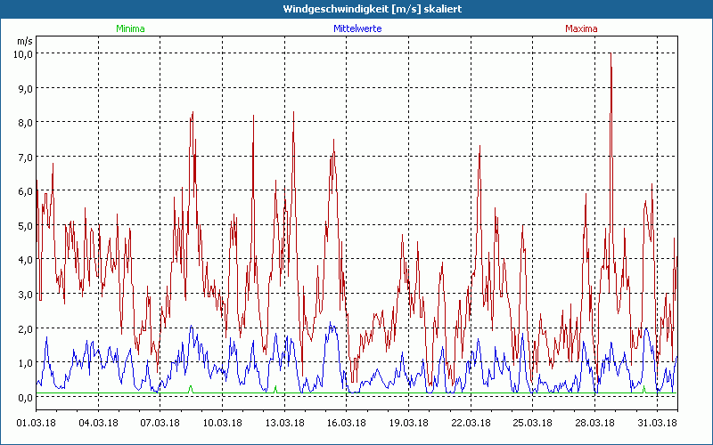The height and width of the screenshot is (445, 713).
Task: Click the chart title Windgeschwindigkeit [m/s] skaliert
Action: (x=356, y=9)
